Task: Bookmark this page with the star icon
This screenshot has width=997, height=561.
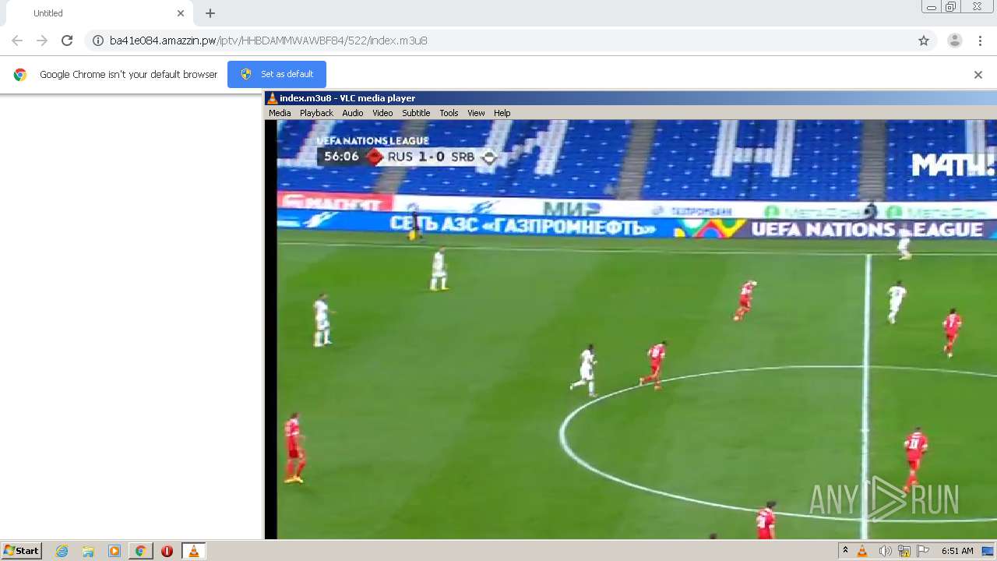Action: click(x=924, y=41)
